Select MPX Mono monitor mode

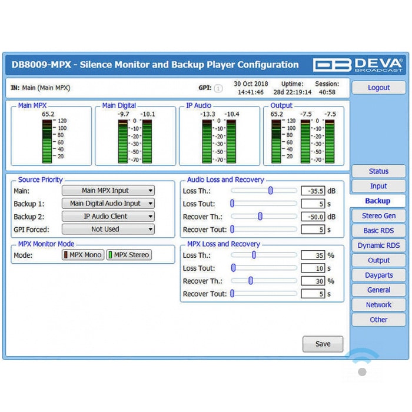tap(83, 255)
